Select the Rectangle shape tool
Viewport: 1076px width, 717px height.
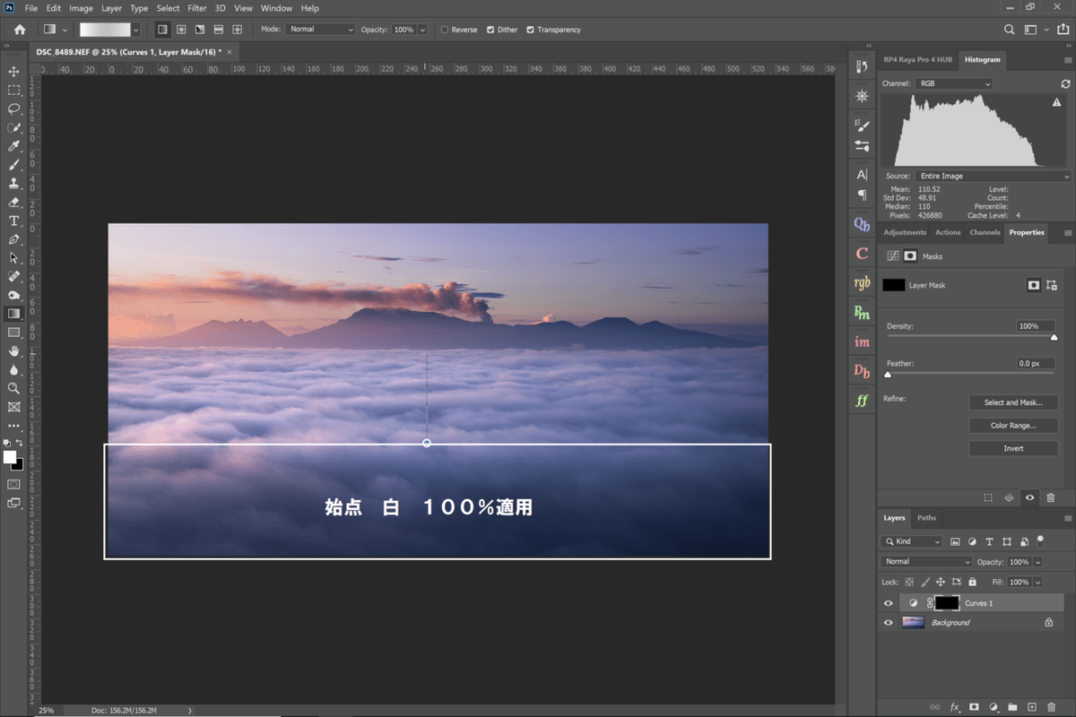pos(13,333)
